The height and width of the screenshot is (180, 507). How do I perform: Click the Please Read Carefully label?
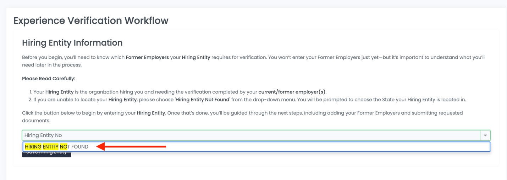[x=49, y=79]
